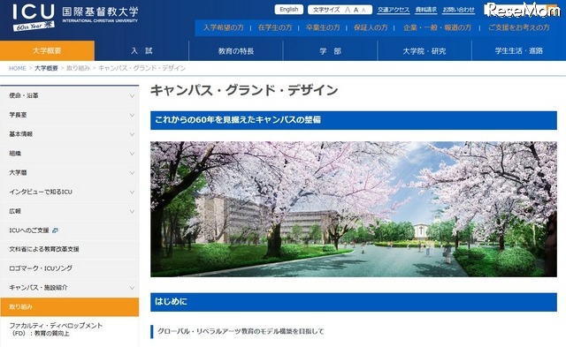Switch site language to English
This screenshot has width=566, height=347.
point(289,10)
